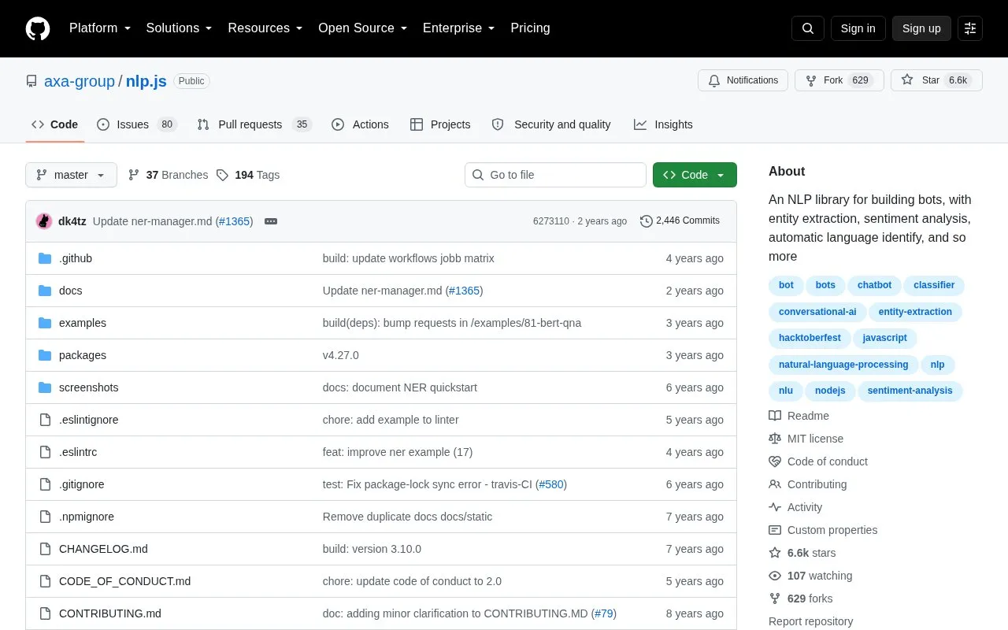Open the .eslintrc file

tap(78, 452)
